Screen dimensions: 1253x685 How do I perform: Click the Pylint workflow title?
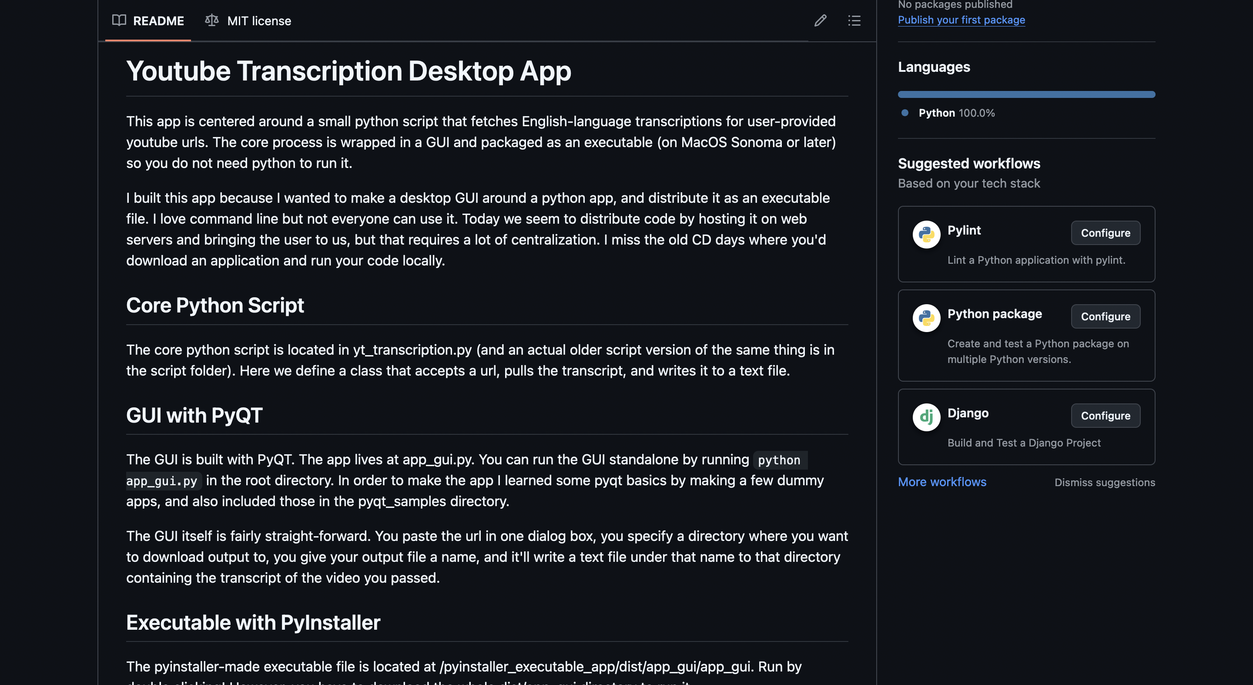coord(964,230)
